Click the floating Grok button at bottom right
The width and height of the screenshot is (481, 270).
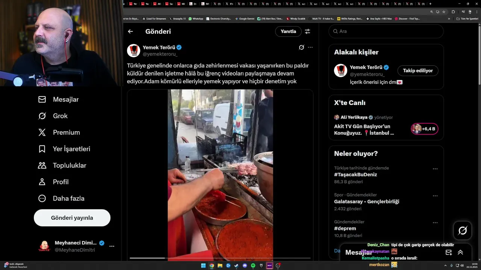(x=463, y=231)
